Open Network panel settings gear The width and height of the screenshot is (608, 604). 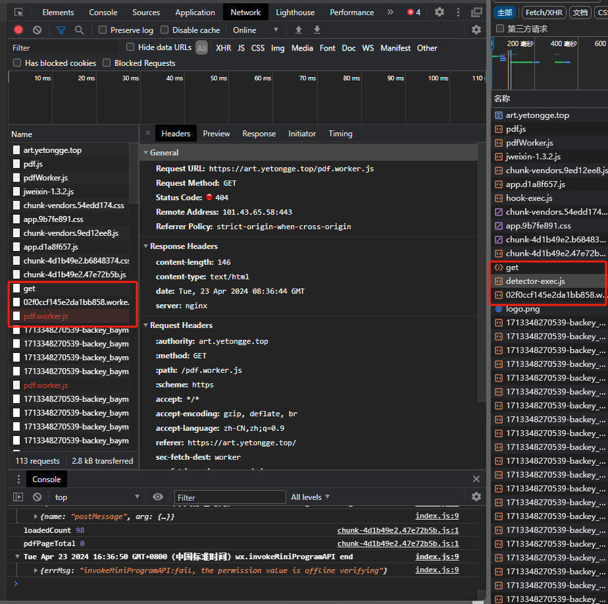[x=476, y=30]
